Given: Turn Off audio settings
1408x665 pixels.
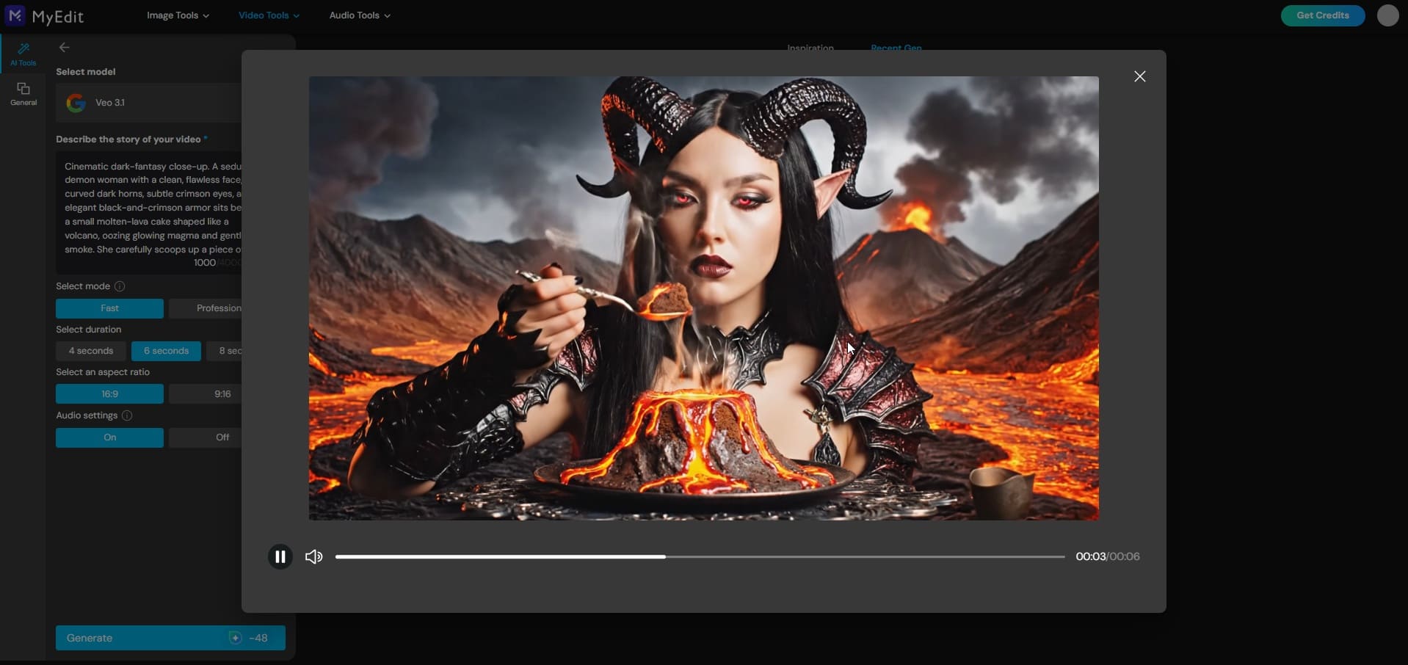Looking at the screenshot, I should coord(222,437).
